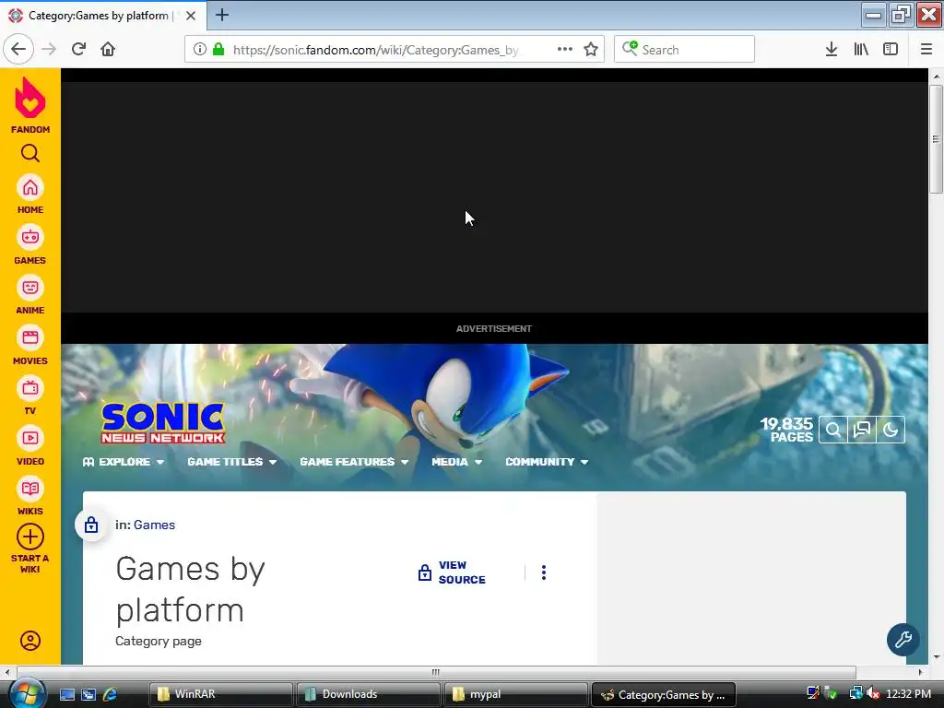Toggle the browser sidebar view
This screenshot has width=944, height=708.
click(891, 50)
